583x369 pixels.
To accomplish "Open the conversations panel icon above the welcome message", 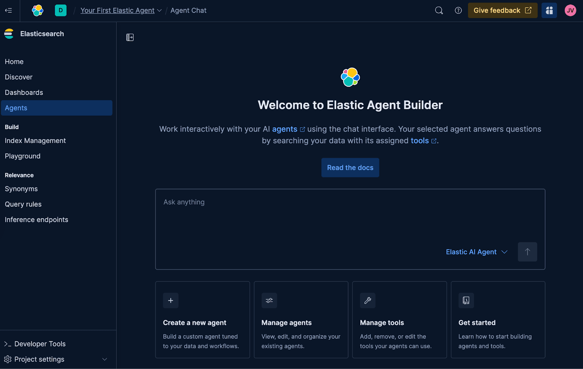I will 130,37.
